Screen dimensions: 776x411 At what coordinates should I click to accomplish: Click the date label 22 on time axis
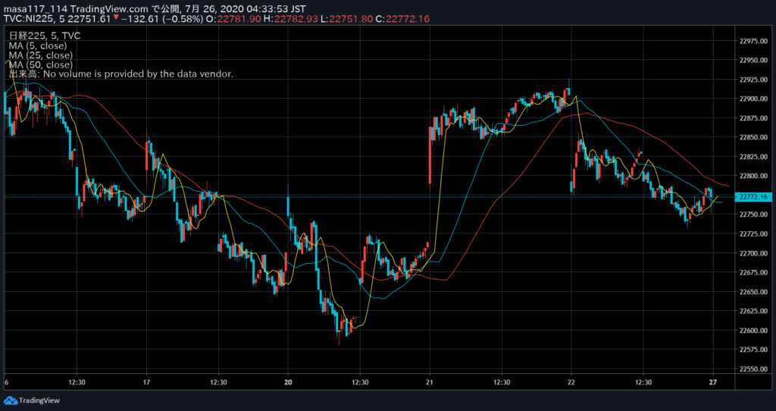click(x=571, y=382)
